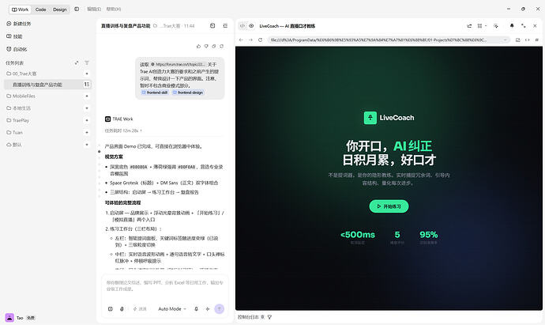Click the share icon in the preview header

click(469, 26)
